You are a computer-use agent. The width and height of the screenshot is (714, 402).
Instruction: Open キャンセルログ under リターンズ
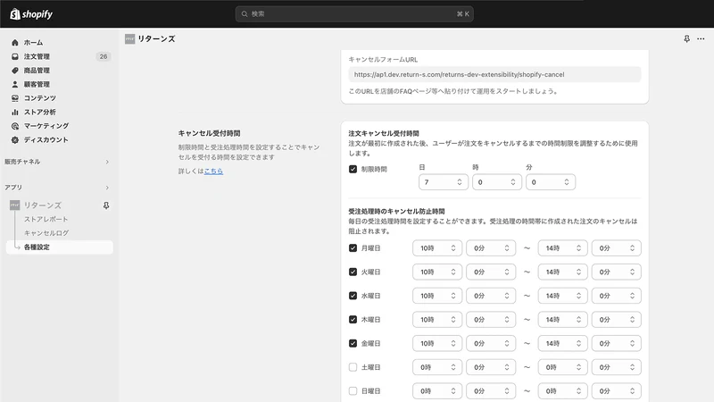[46, 233]
